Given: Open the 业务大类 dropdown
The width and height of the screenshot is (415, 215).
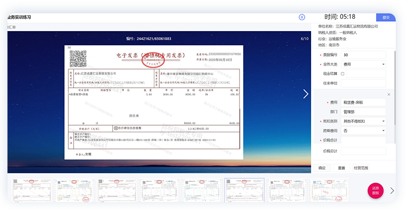Looking at the screenshot, I should (x=364, y=64).
